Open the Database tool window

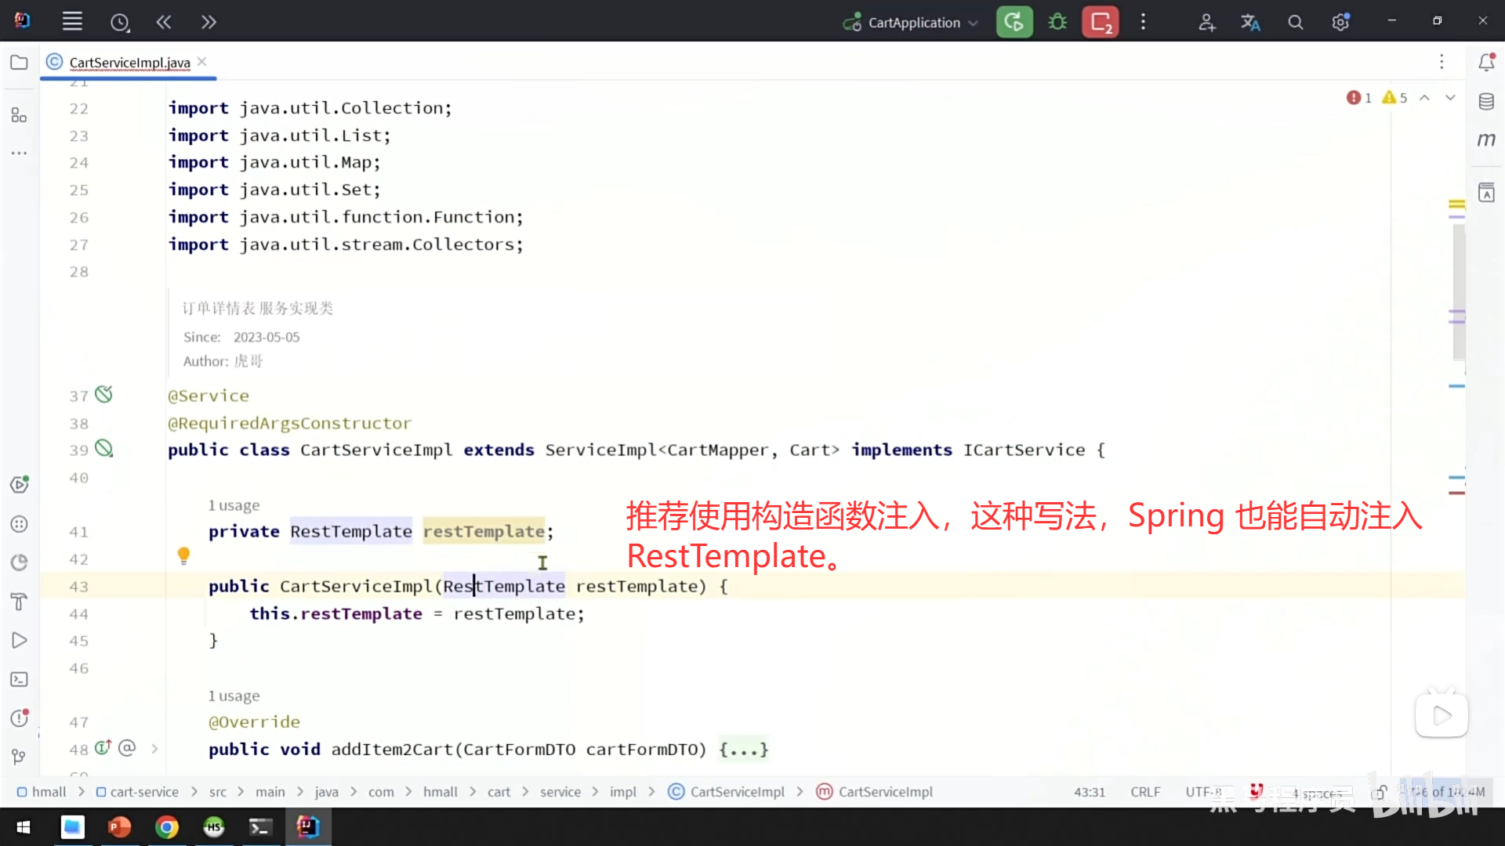click(1486, 102)
